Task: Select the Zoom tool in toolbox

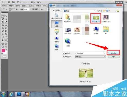Action: pyautogui.click(x=6, y=46)
